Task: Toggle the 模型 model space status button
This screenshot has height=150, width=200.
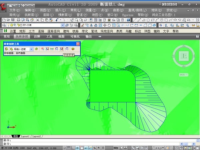Action: [116, 147]
